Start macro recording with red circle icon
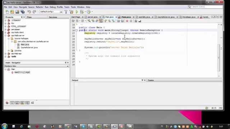This screenshot has height=129, width=230. (127, 21)
